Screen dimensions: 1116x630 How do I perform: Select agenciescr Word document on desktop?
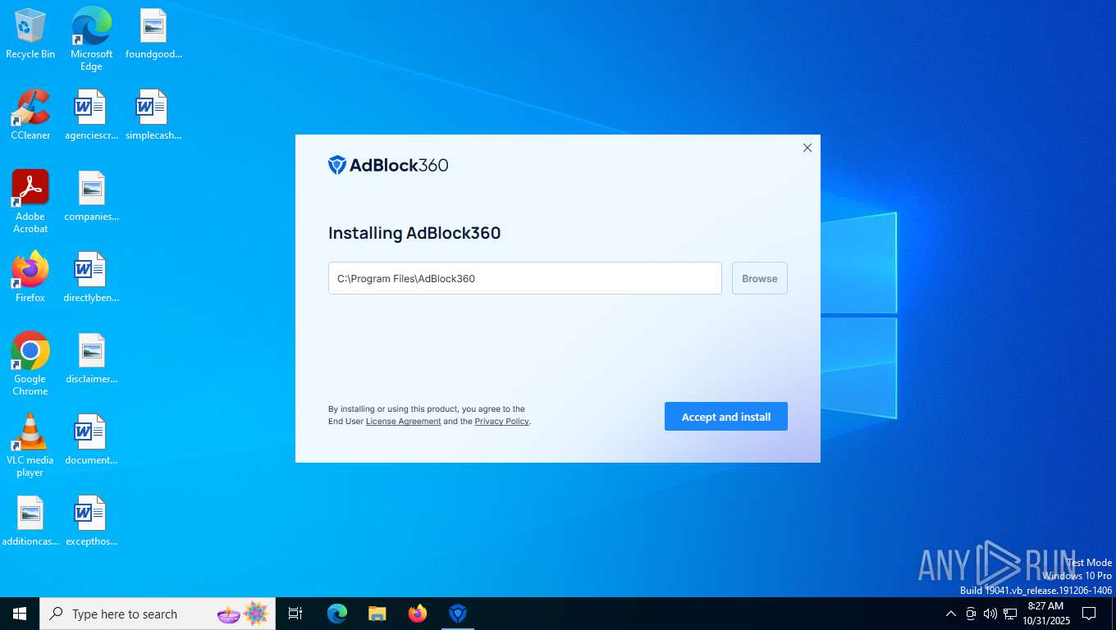click(x=91, y=115)
